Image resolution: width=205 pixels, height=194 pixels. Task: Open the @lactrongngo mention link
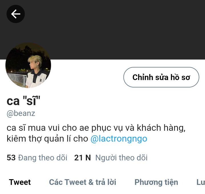[119, 139]
